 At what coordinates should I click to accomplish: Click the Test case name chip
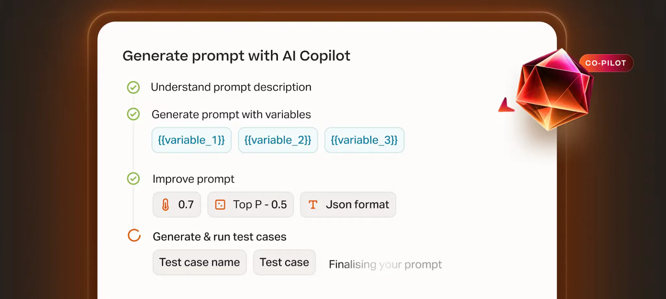click(x=200, y=262)
